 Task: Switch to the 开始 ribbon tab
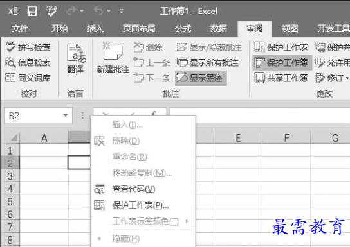tap(60, 28)
